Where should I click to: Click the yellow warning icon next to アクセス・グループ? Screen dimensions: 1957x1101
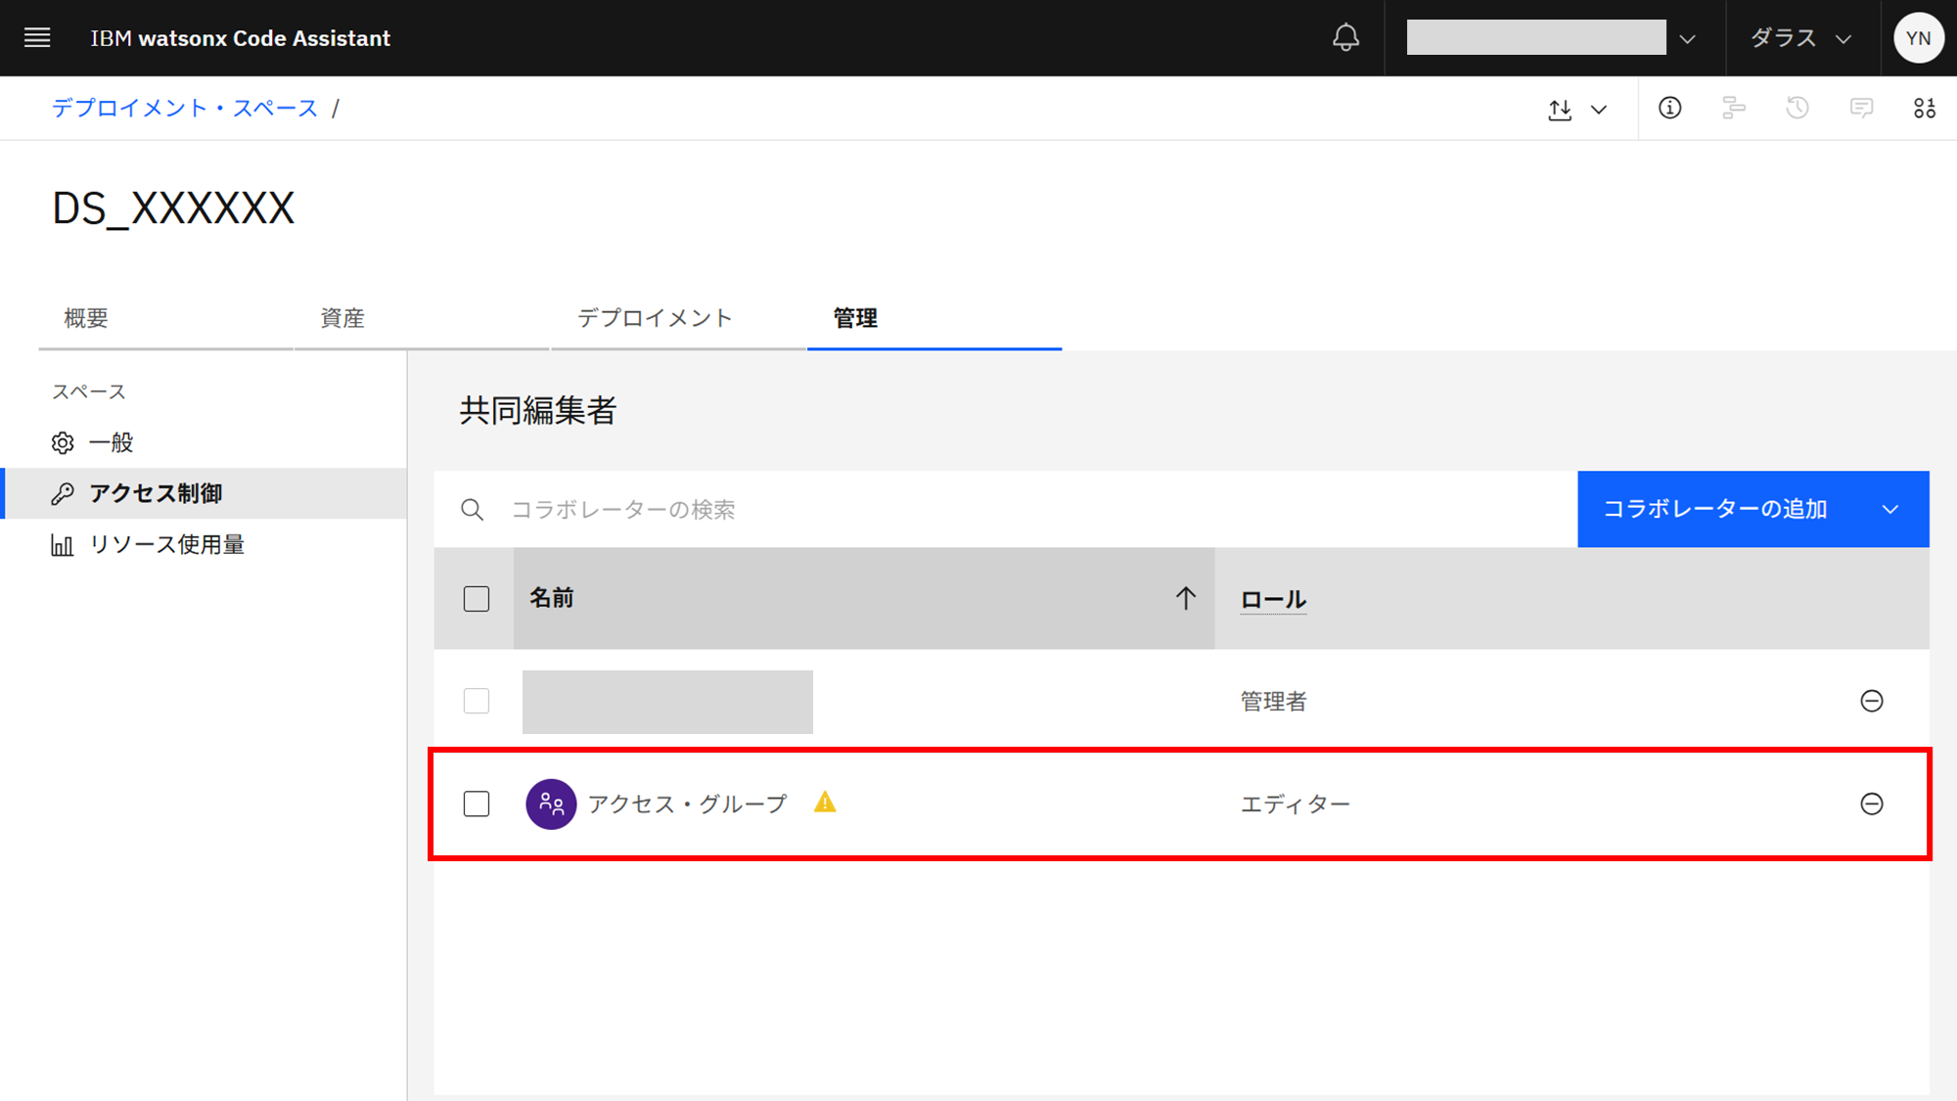[825, 803]
